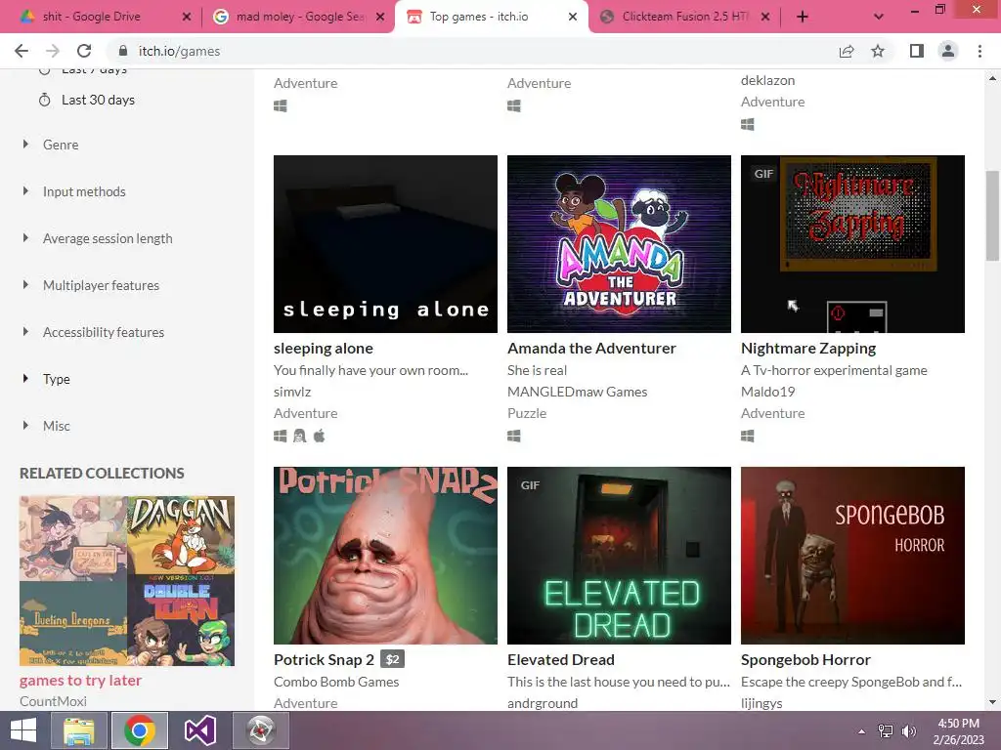Screen dimensions: 1001x750
Task: Open the Nightmare Zapping title link
Action: click(x=808, y=349)
